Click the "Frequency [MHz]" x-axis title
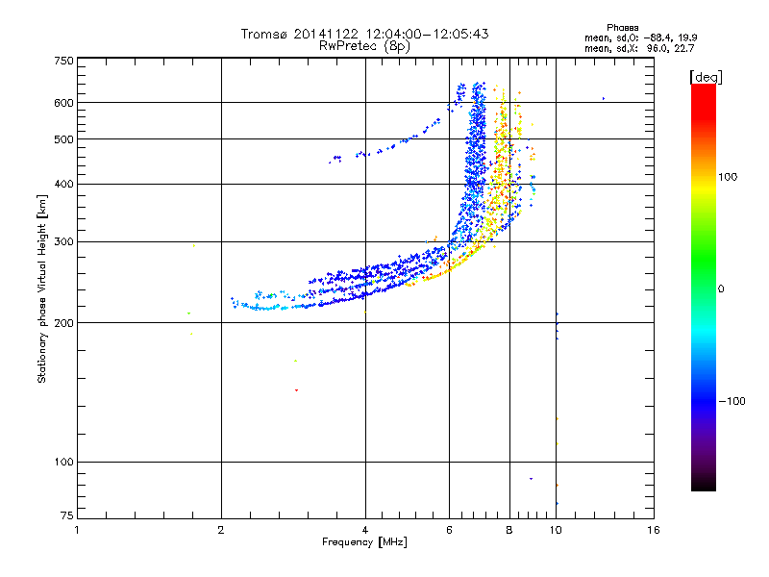This screenshot has width=769, height=577. pyautogui.click(x=364, y=542)
